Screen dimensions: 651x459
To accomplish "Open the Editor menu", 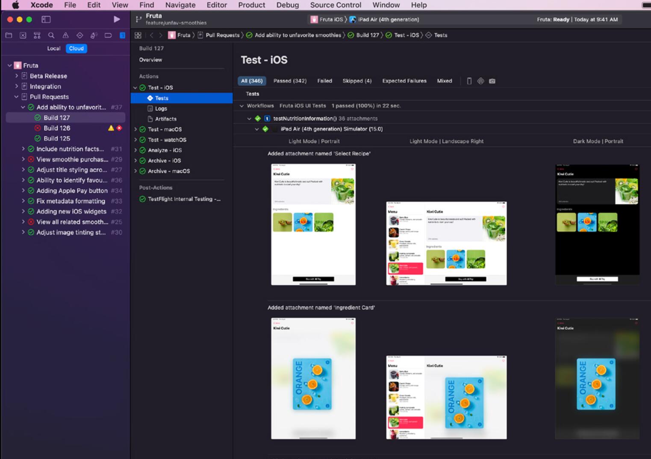I will point(217,5).
